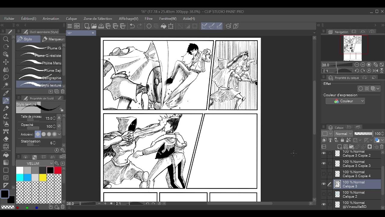Select the first anti-aliasing level option

(38, 134)
